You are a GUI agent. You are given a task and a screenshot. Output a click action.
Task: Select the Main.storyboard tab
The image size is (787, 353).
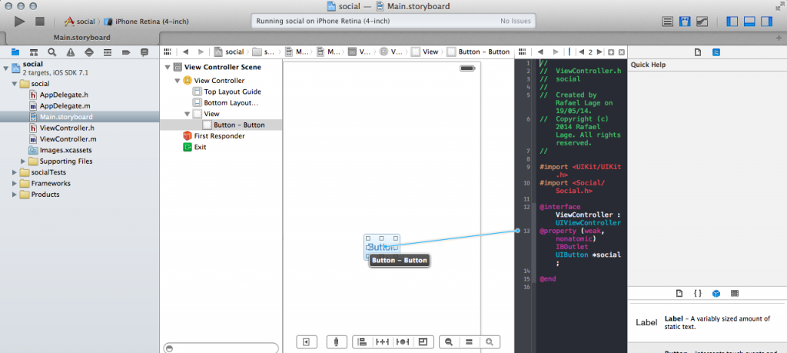(81, 37)
